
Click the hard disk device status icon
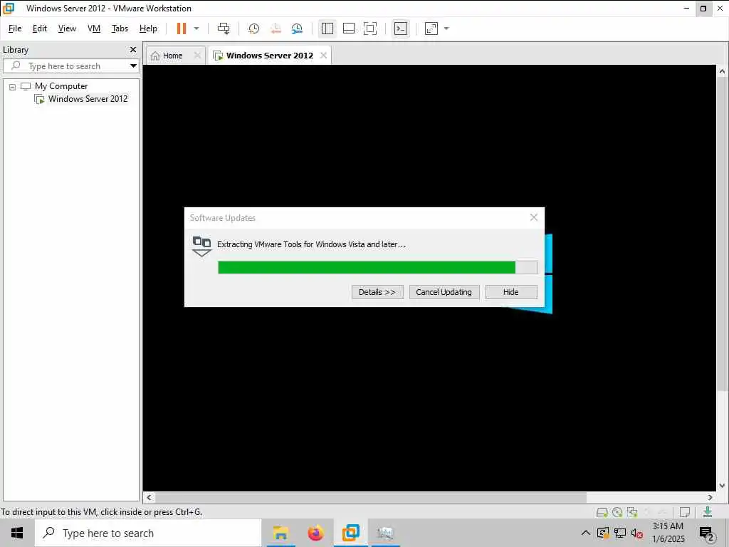(x=602, y=512)
